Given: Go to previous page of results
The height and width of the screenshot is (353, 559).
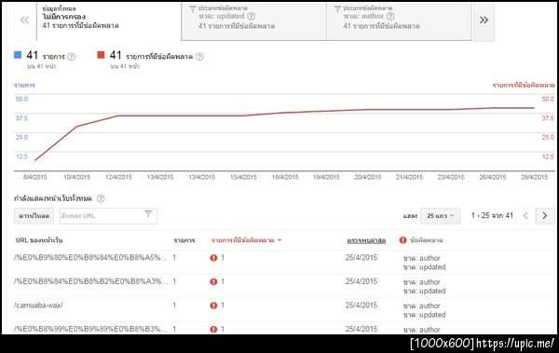Looking at the screenshot, I should click(525, 216).
